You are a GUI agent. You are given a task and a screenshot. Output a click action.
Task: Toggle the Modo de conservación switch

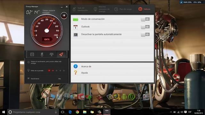145,19
